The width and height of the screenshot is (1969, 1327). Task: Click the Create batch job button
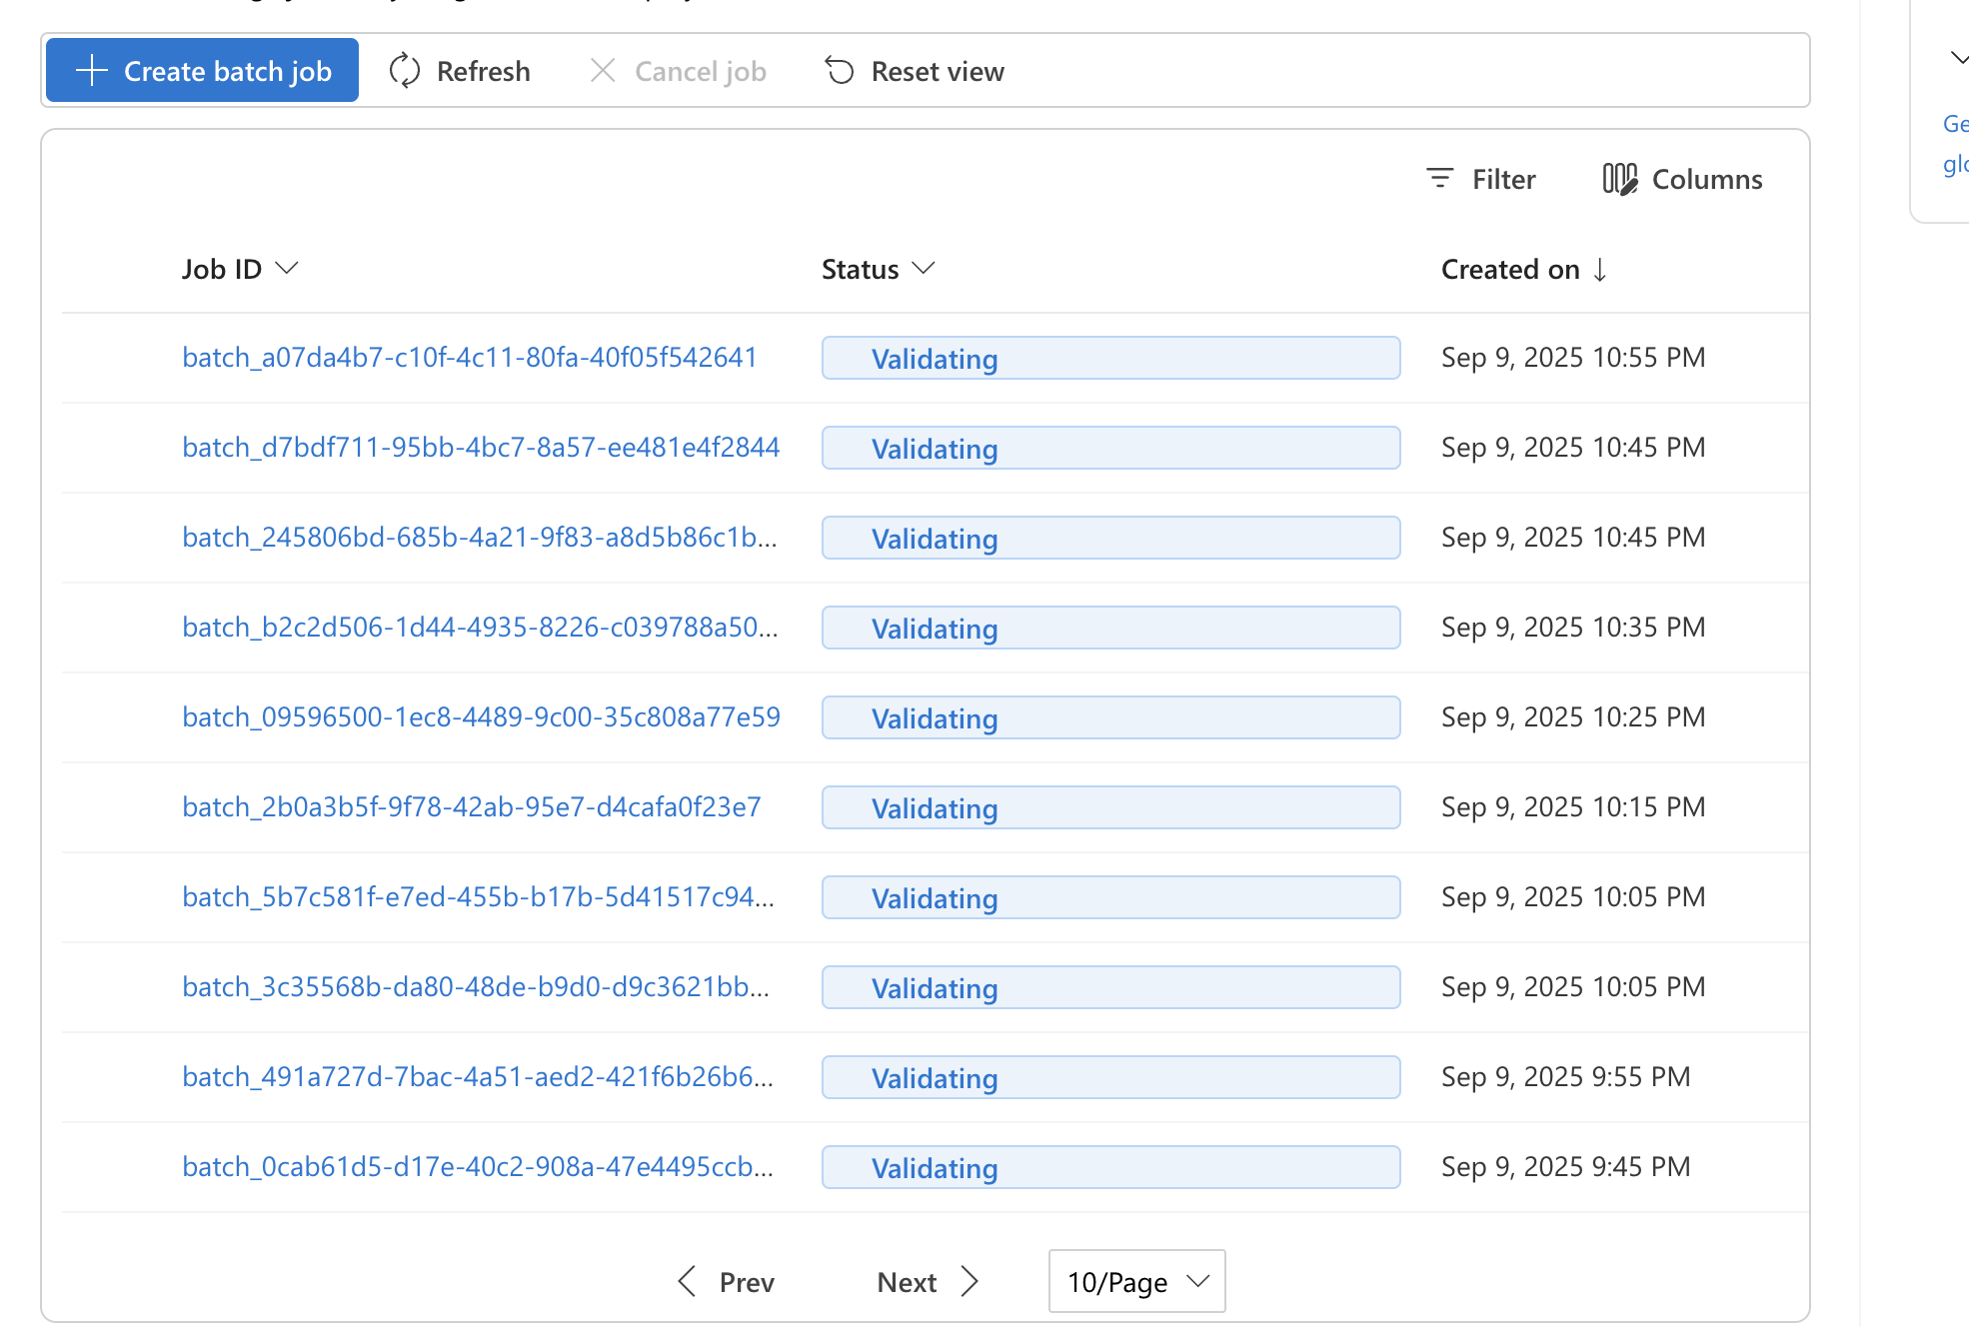(x=201, y=70)
